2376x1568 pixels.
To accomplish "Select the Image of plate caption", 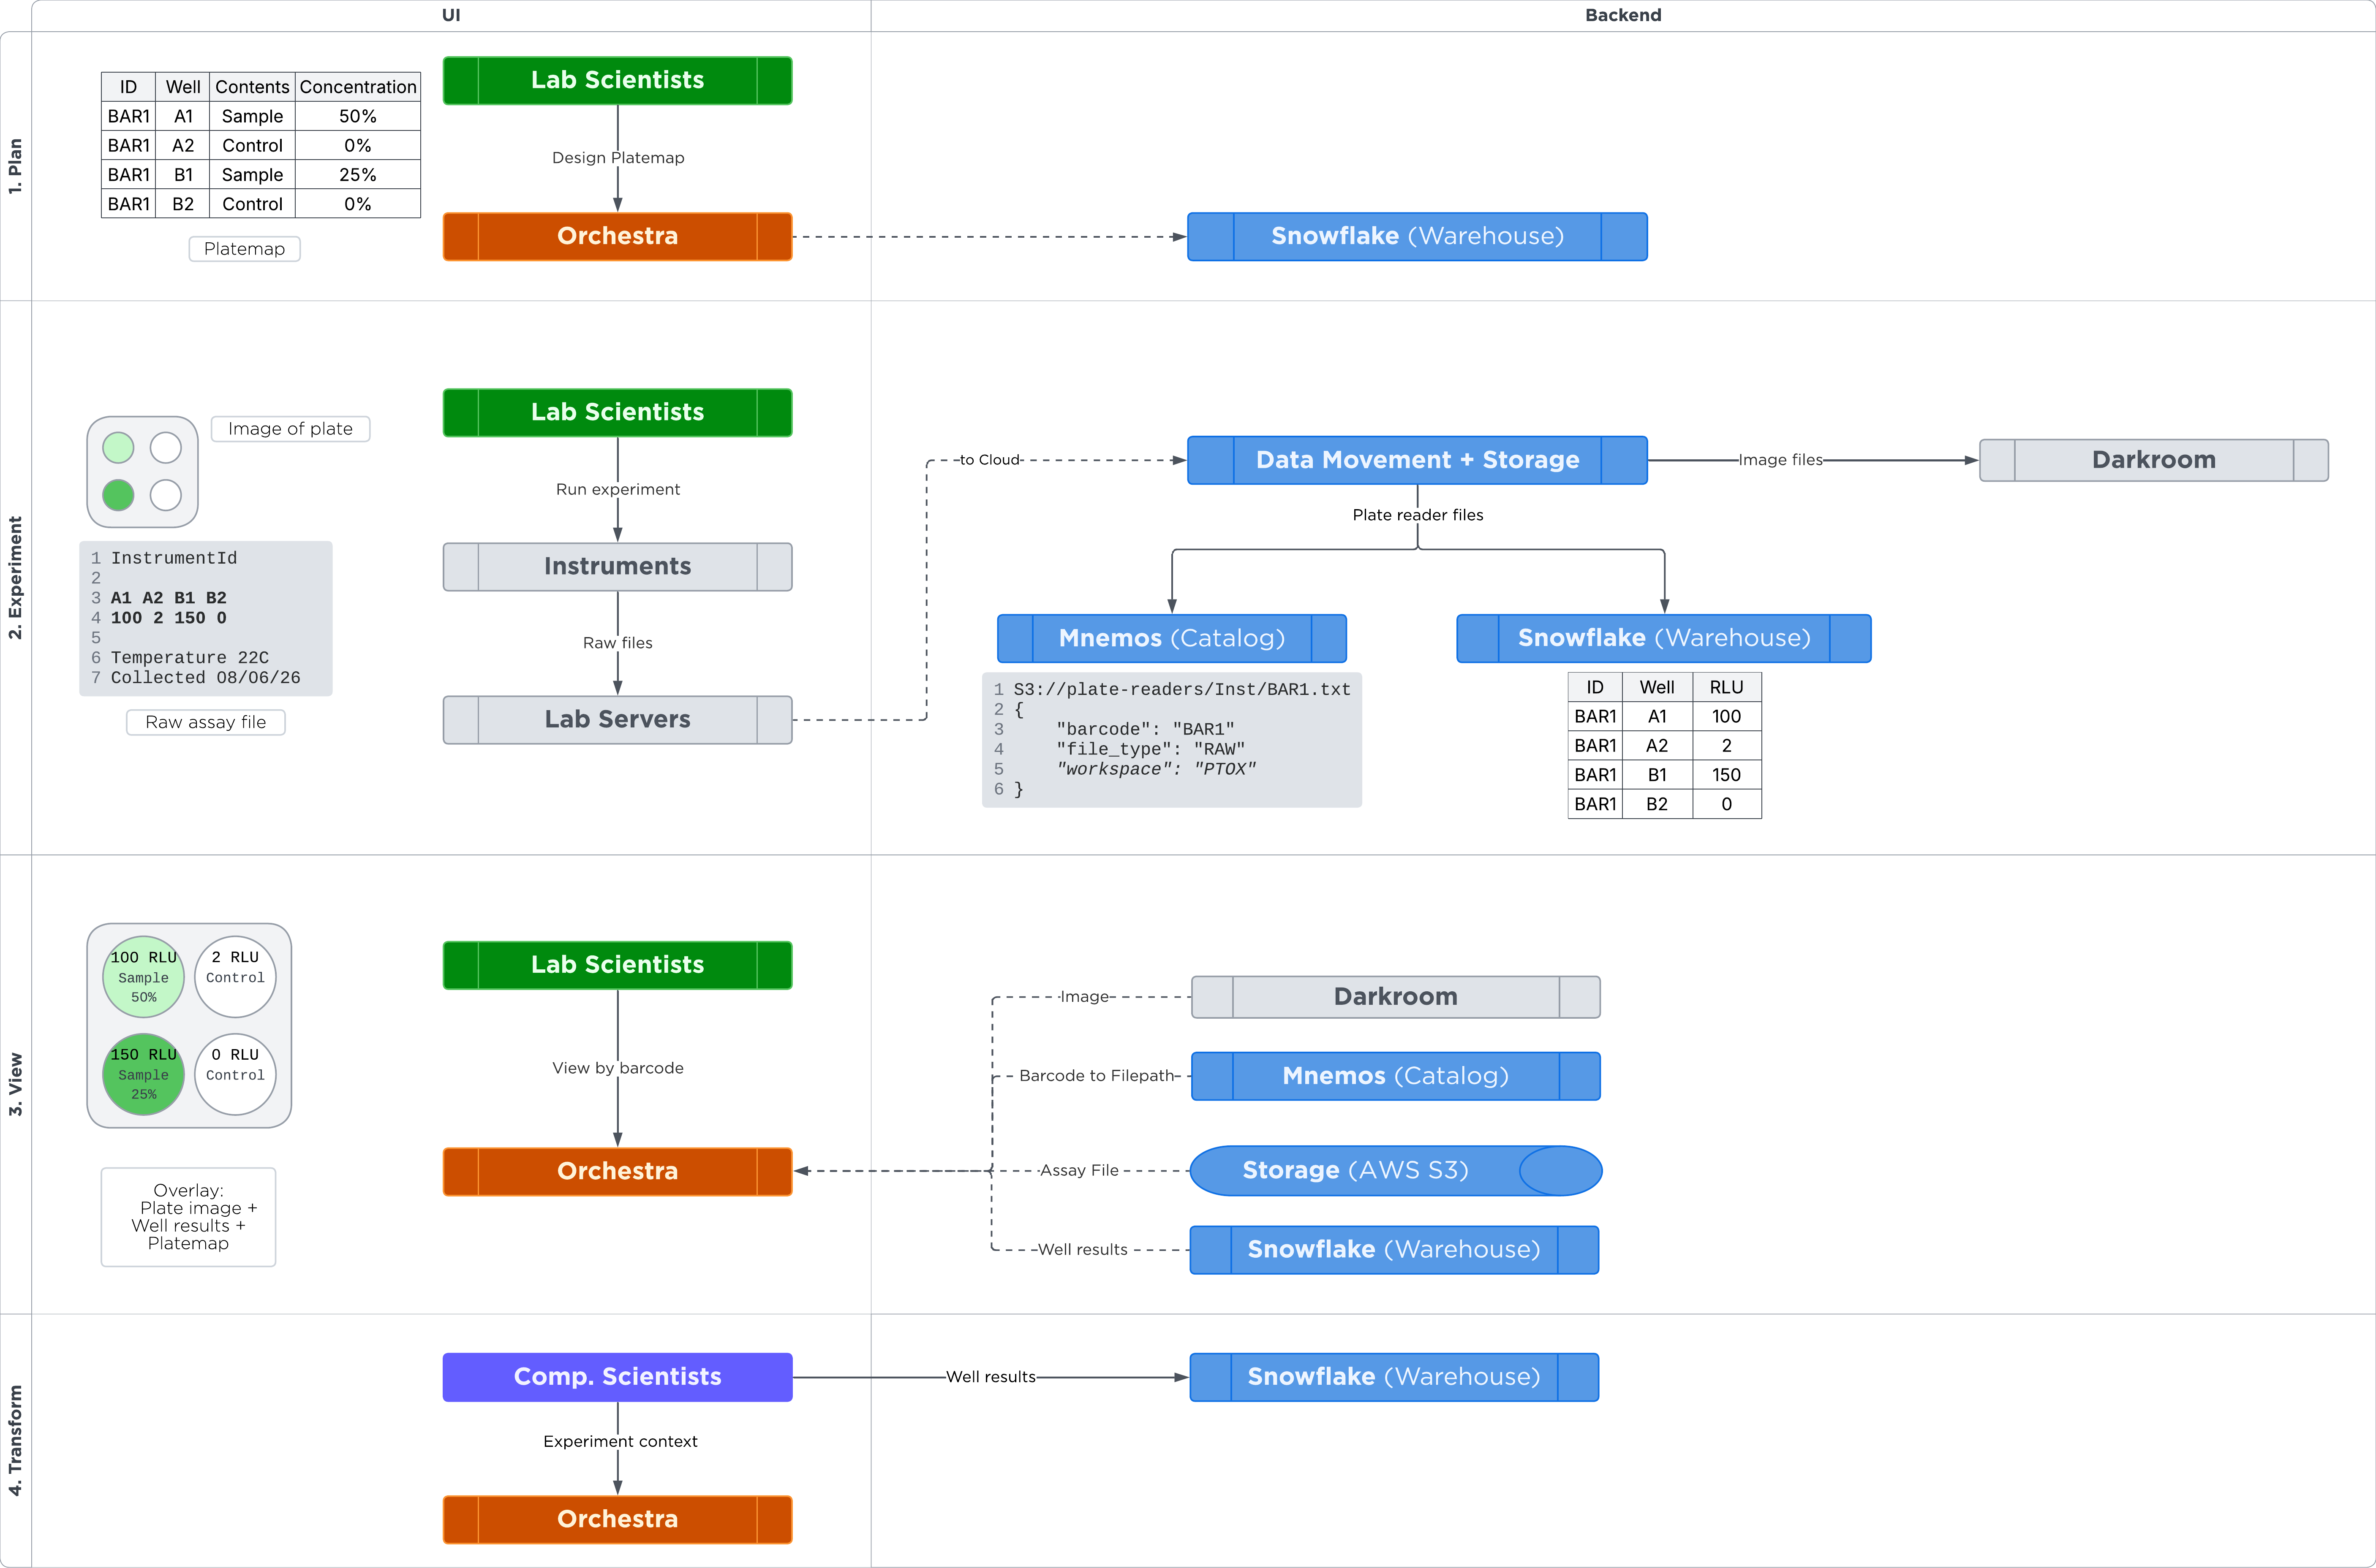I will [290, 429].
